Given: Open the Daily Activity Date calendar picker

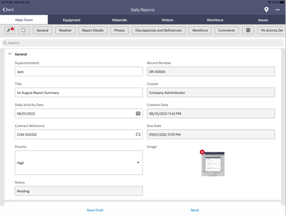Looking at the screenshot, I should pos(138,114).
